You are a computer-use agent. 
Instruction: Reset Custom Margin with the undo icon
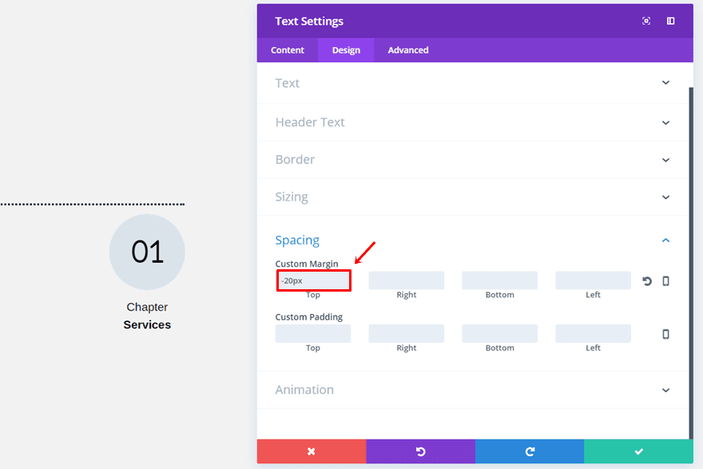coord(647,281)
